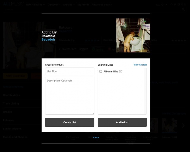Screen dimensions: 190x152
Task: Click the Add to Custom List button
Action: tap(15, 76)
